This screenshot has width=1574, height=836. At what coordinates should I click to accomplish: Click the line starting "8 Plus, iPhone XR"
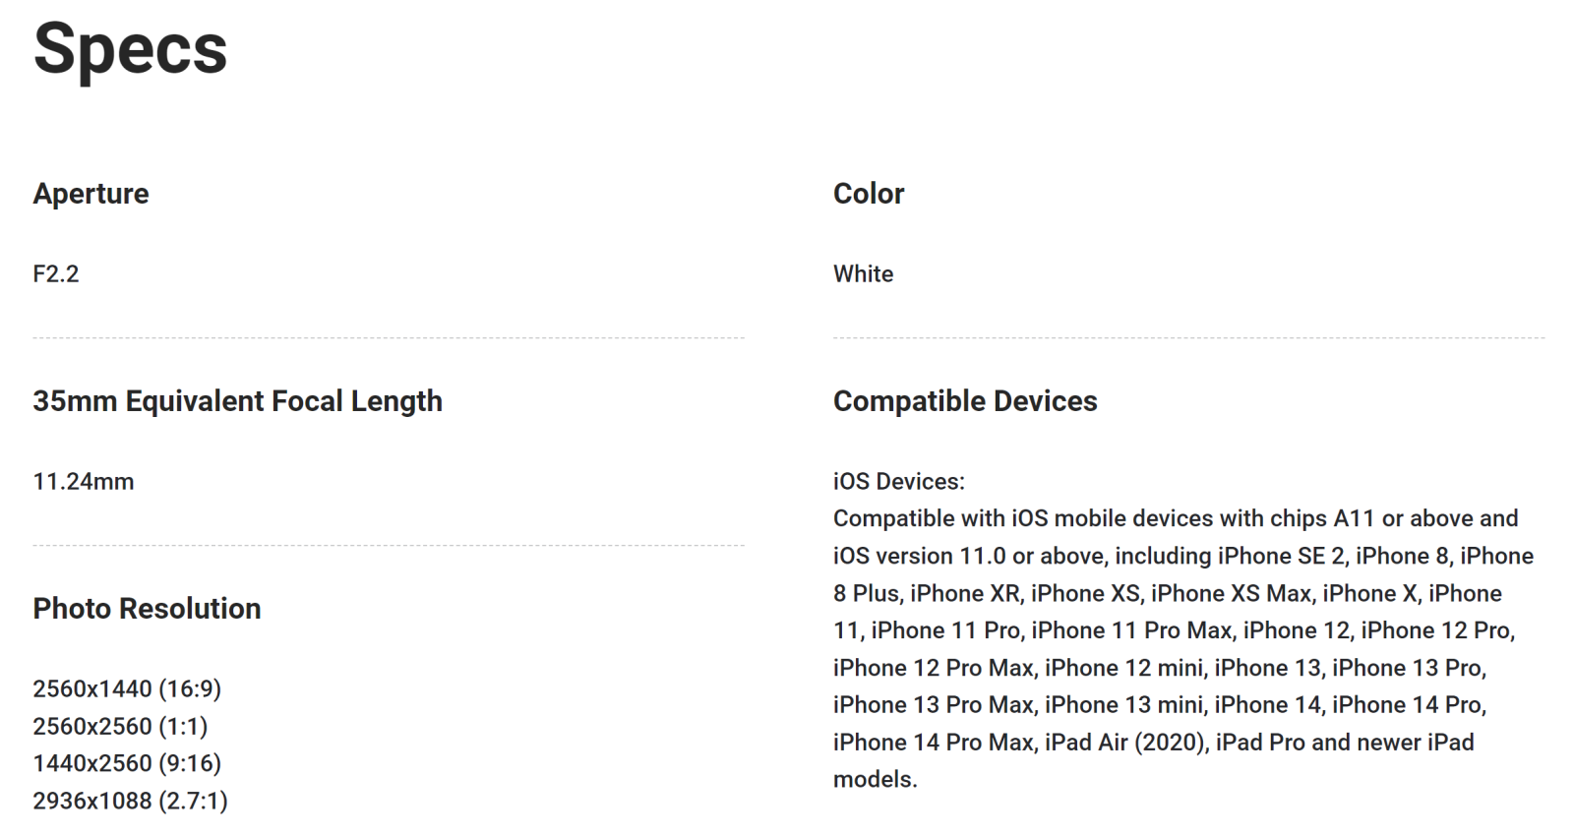pos(1167,594)
